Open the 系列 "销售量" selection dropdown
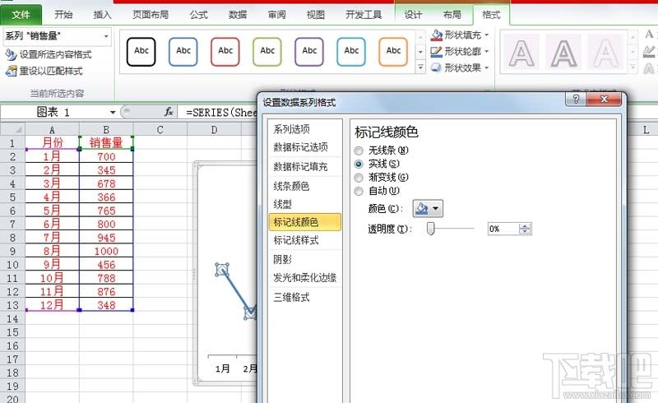 point(106,36)
